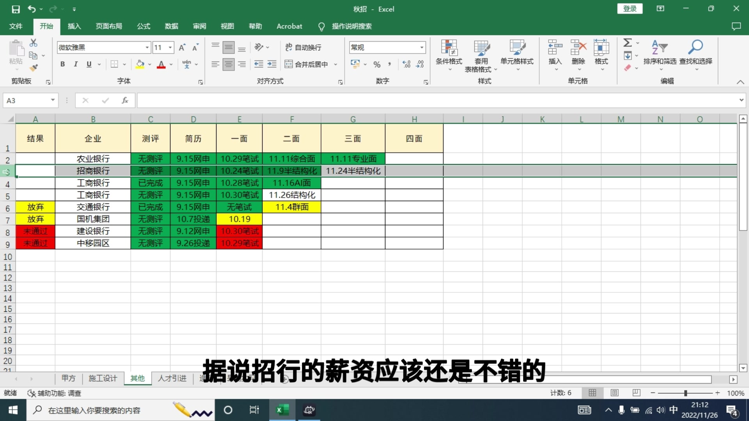Open Find and Select magnifier

(x=696, y=55)
